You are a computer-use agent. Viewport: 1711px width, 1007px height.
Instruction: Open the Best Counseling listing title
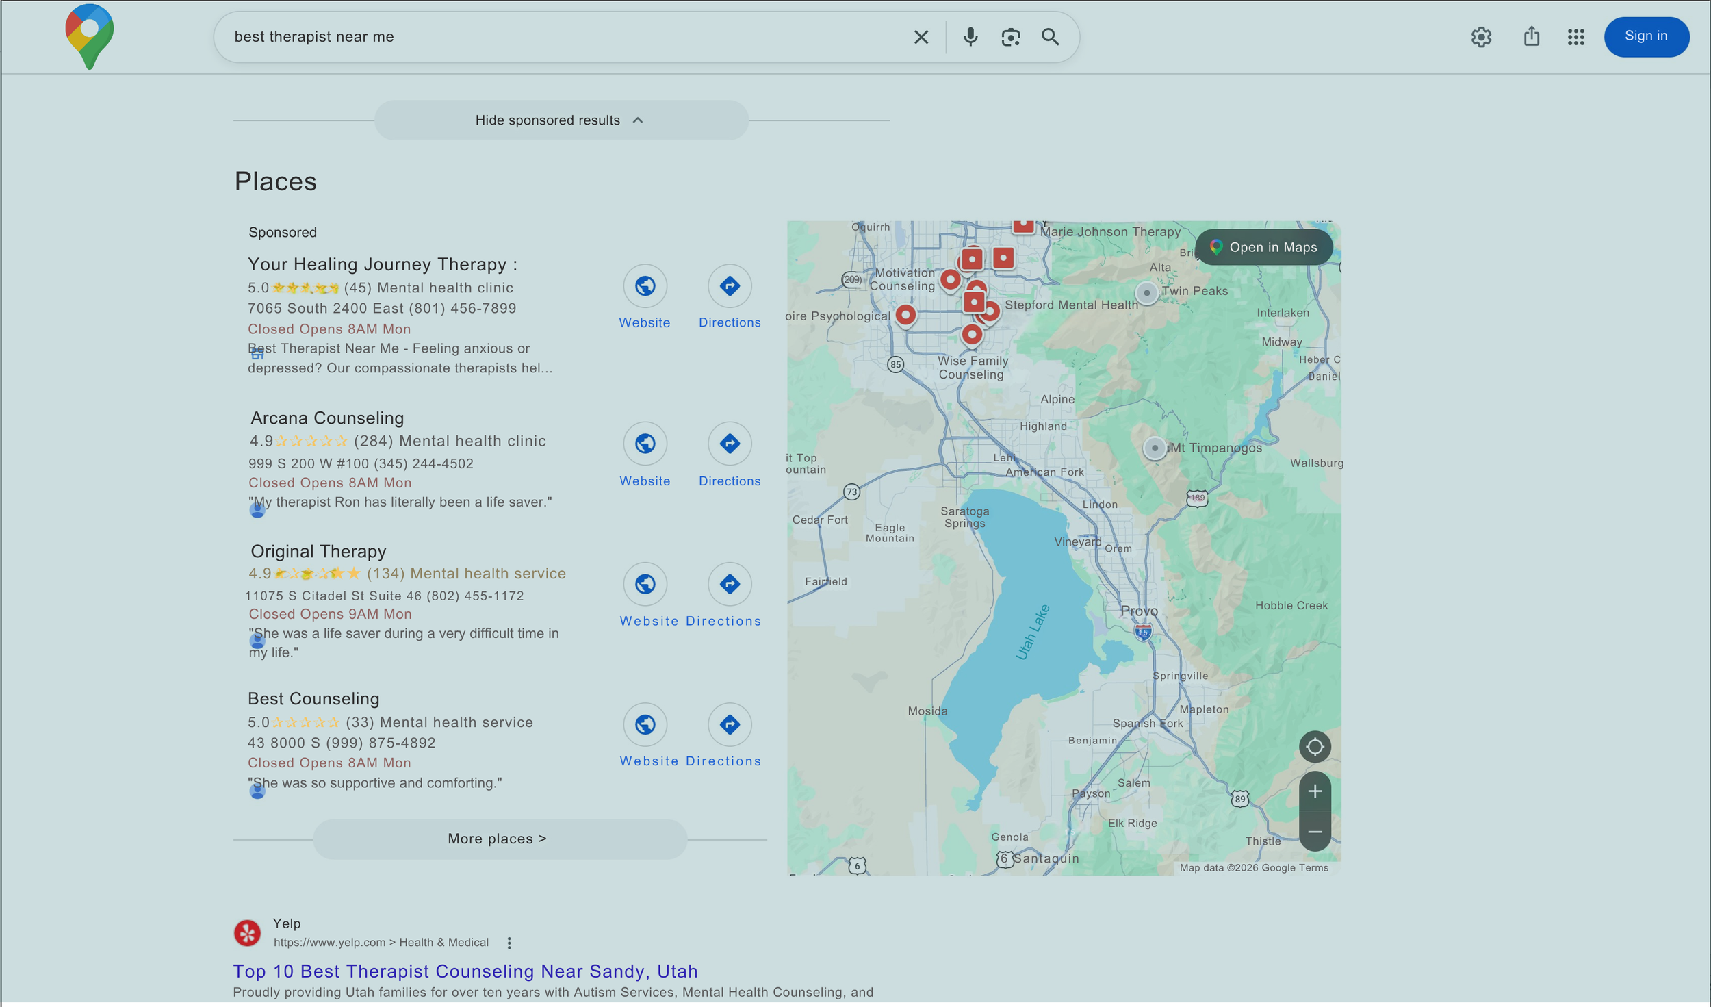313,698
